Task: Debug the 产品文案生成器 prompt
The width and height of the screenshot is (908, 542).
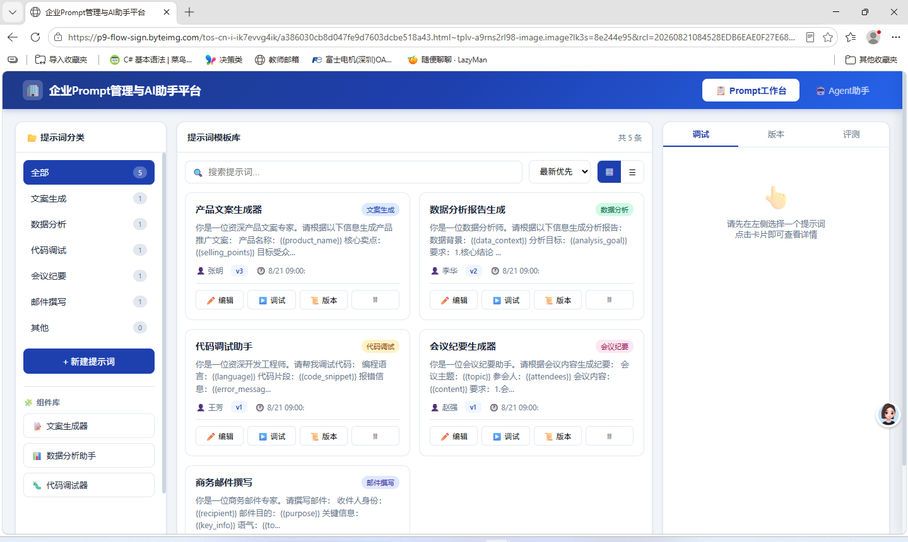Action: (x=271, y=300)
